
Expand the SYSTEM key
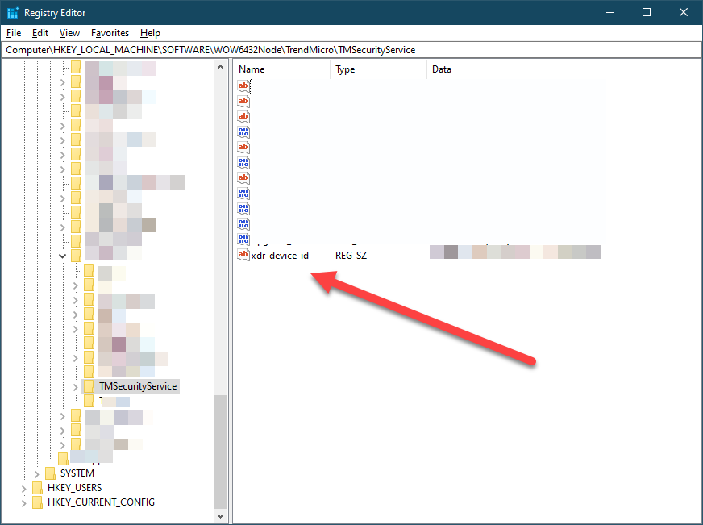click(x=36, y=473)
